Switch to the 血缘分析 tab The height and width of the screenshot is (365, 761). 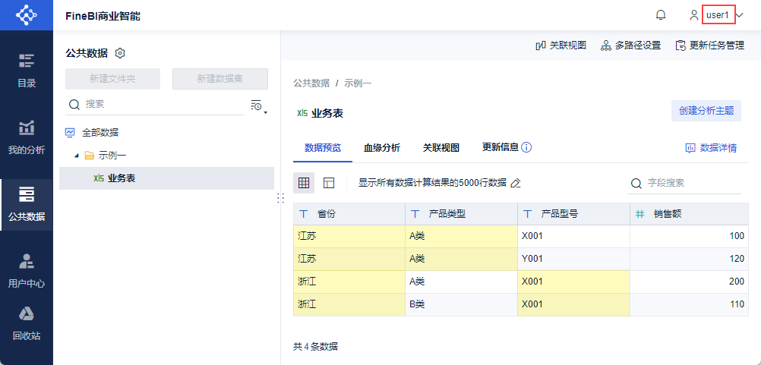point(381,148)
